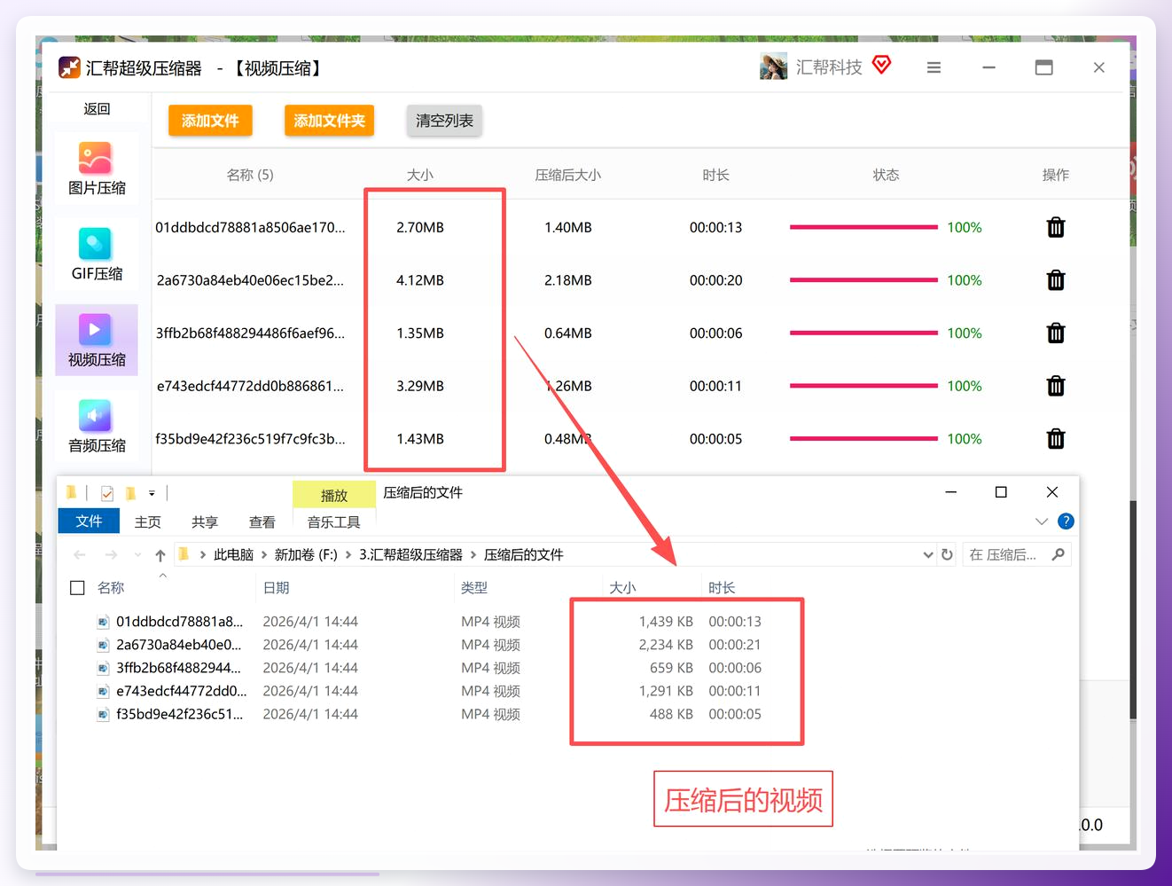Image resolution: width=1172 pixels, height=886 pixels.
Task: Expand the Explorer address bar history dropdown
Action: coord(928,555)
